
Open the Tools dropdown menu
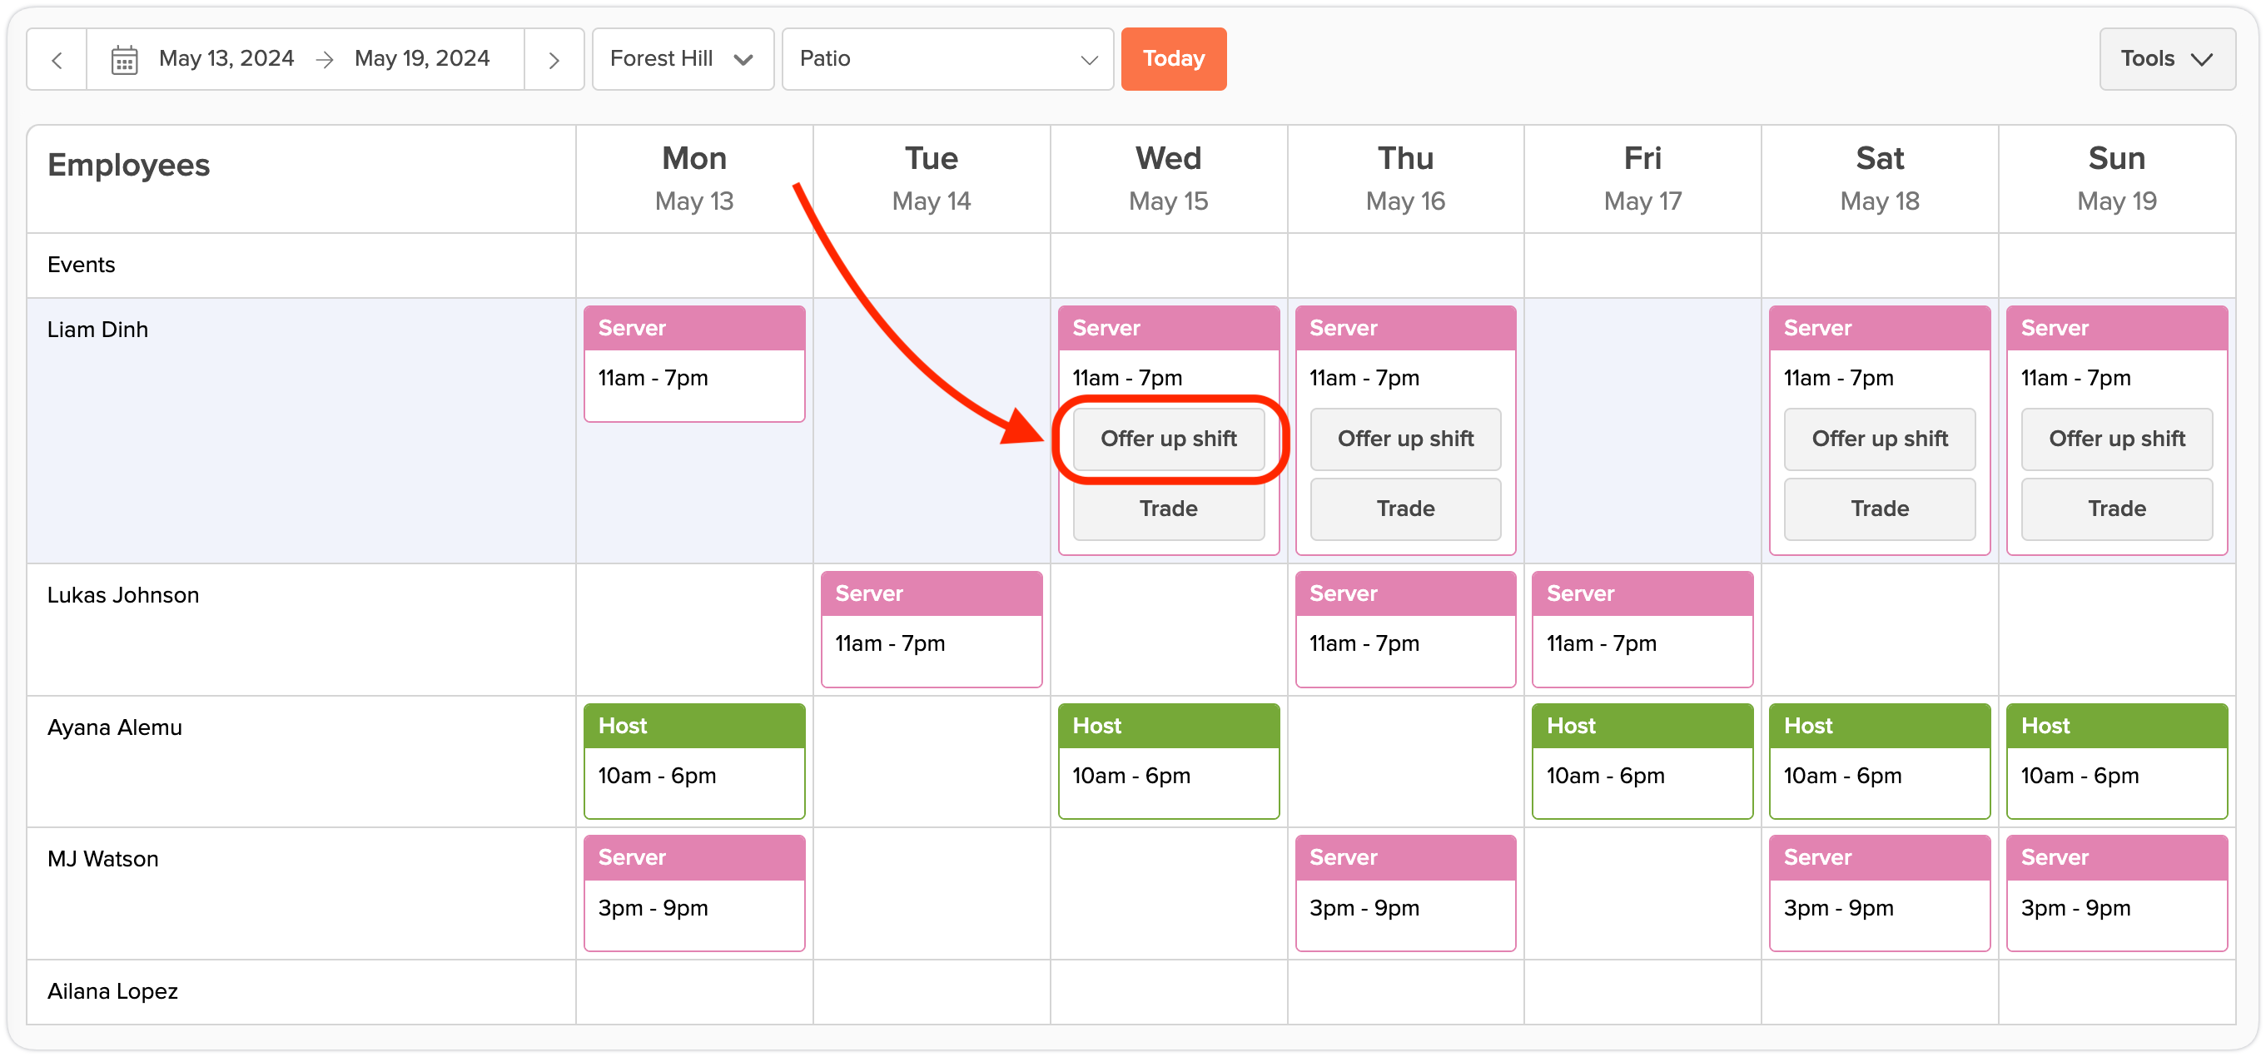pos(2166,59)
